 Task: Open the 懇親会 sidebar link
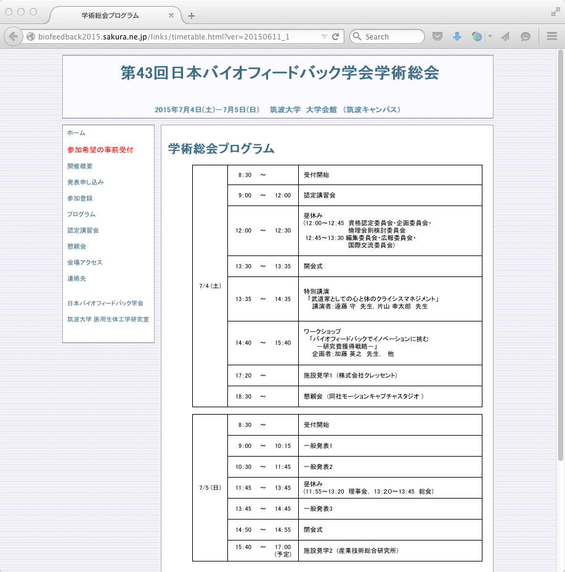pos(76,246)
